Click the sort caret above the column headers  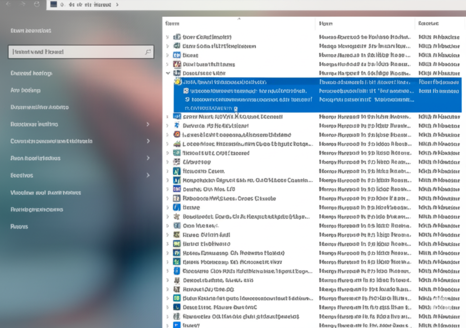(x=239, y=19)
